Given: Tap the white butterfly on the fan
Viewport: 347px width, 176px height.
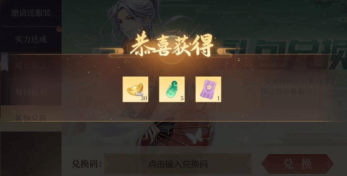Looking at the screenshot, I should point(194,135).
